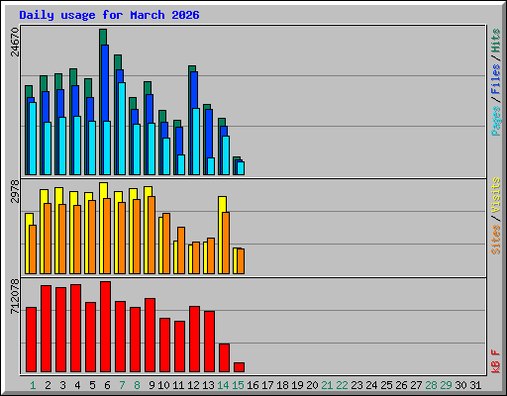
Task: Click the red KB bar for day 14
Action: pos(224,358)
